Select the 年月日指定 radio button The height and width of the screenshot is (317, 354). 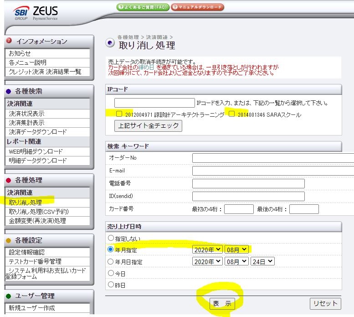coord(111,262)
